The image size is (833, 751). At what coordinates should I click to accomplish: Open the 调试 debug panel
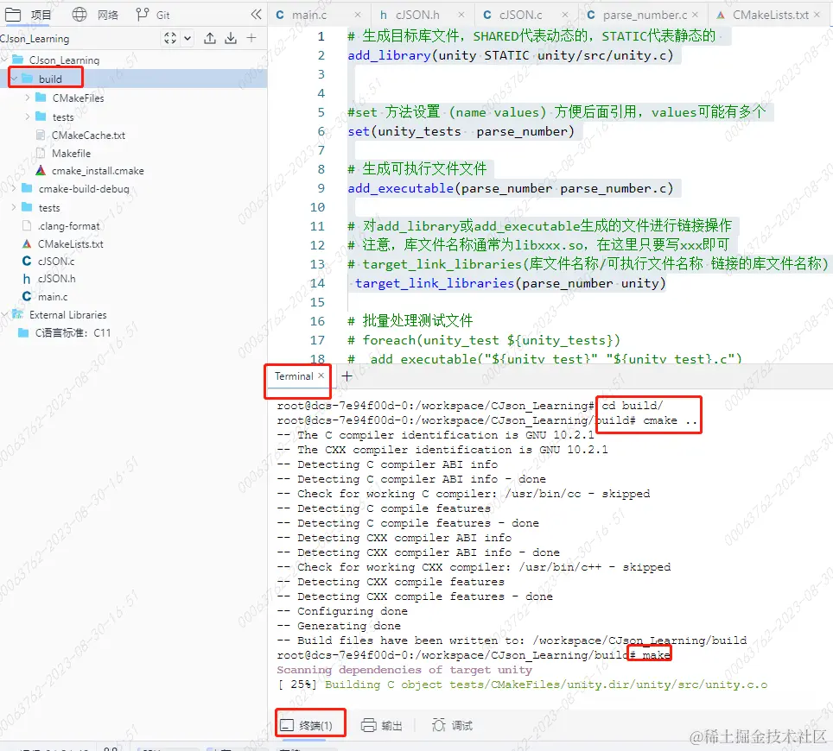(x=452, y=725)
